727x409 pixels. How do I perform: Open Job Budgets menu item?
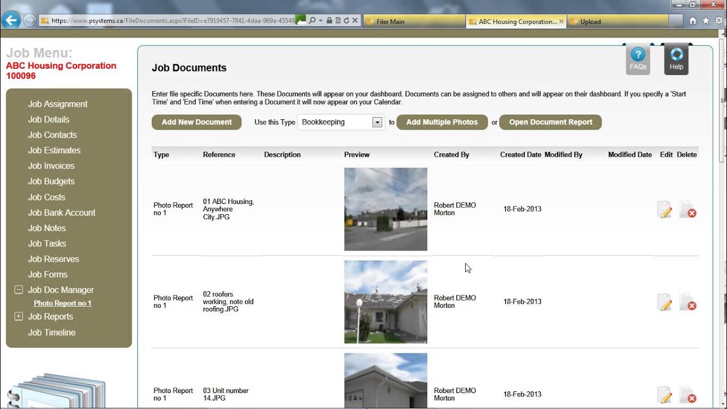pos(51,181)
